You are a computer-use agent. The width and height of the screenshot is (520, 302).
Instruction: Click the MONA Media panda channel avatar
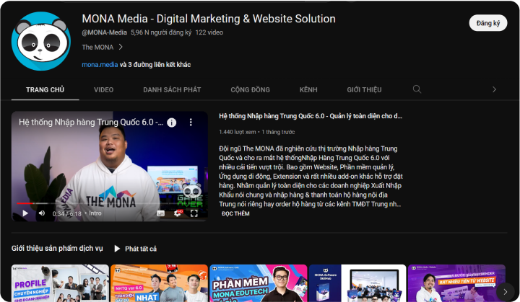(41, 41)
